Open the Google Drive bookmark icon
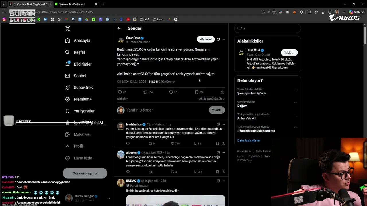This screenshot has height=206, width=367. click(x=87, y=19)
